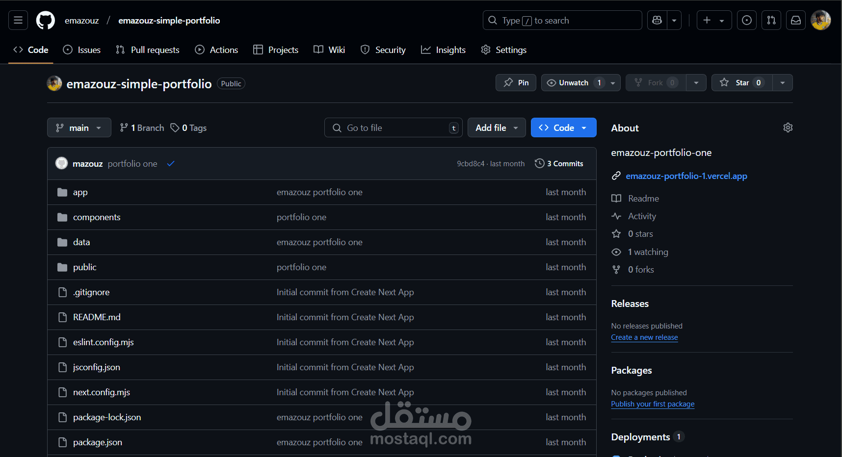Click the .gitignore file icon
842x457 pixels.
coord(62,292)
